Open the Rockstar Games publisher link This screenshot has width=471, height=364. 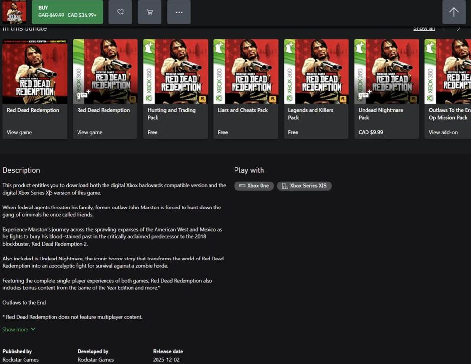21,359
